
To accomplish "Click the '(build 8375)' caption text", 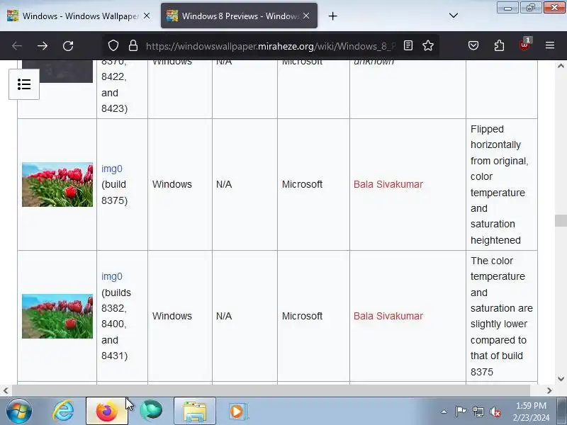I will (x=114, y=192).
